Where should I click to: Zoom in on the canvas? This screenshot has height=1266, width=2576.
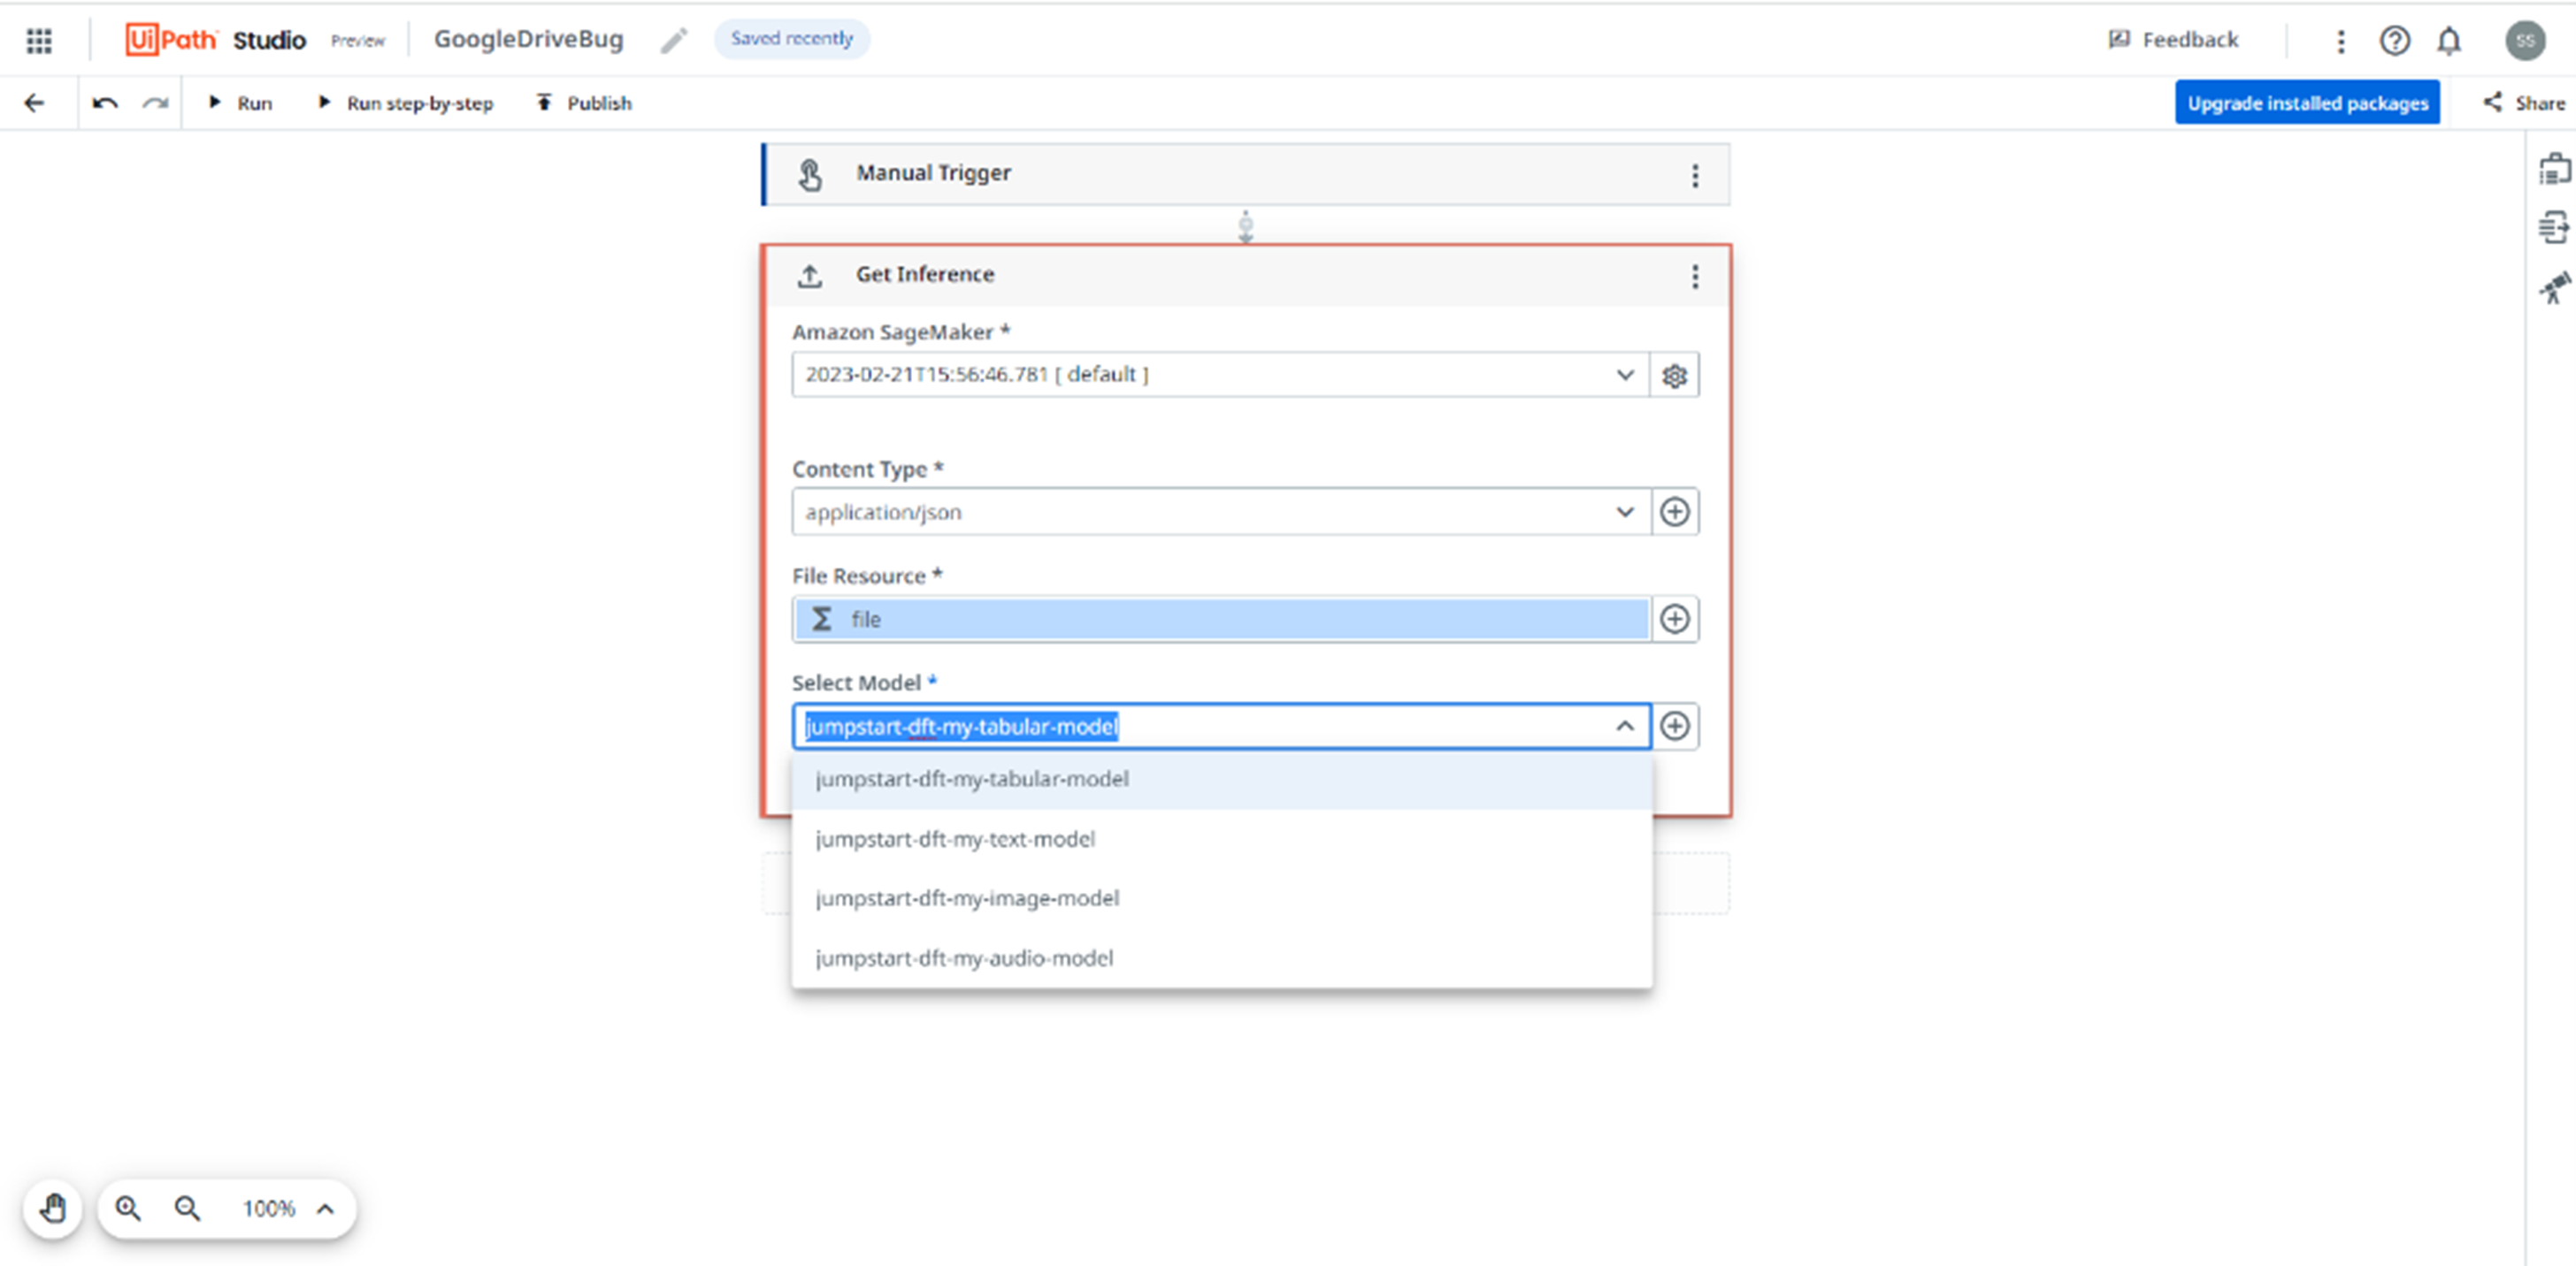click(x=128, y=1209)
